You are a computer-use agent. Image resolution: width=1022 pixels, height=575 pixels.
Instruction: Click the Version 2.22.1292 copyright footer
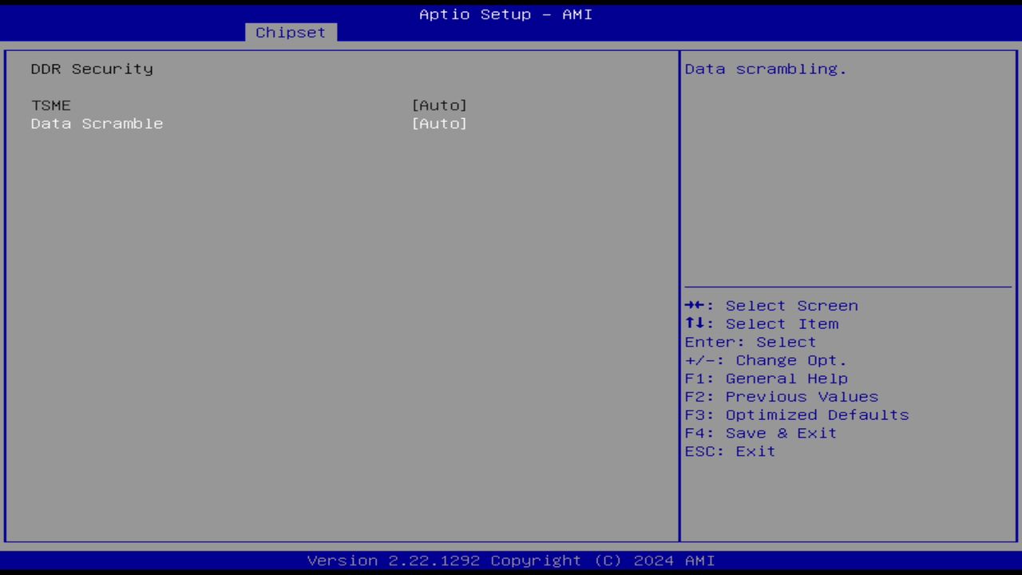(511, 561)
